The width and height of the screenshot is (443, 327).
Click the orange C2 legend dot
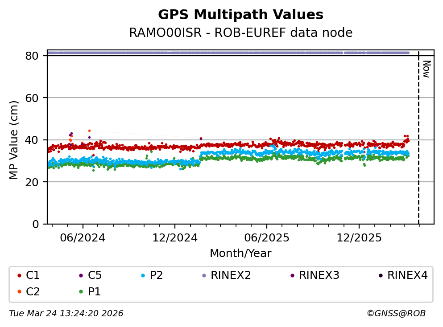(x=19, y=292)
